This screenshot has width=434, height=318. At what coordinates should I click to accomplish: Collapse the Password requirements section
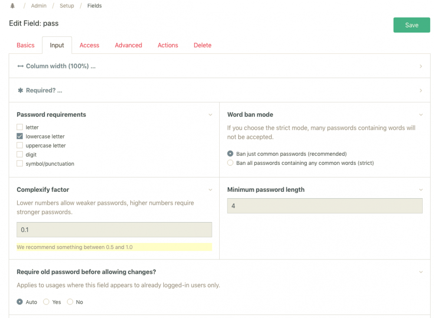pos(210,115)
